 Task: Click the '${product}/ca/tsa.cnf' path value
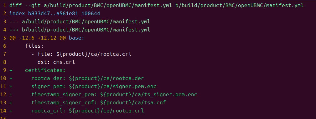(133, 103)
